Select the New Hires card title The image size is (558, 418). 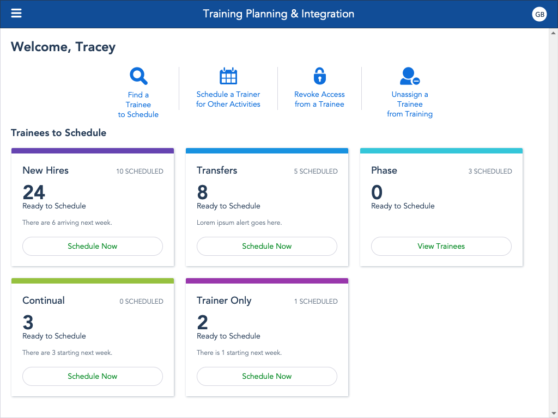tap(46, 170)
